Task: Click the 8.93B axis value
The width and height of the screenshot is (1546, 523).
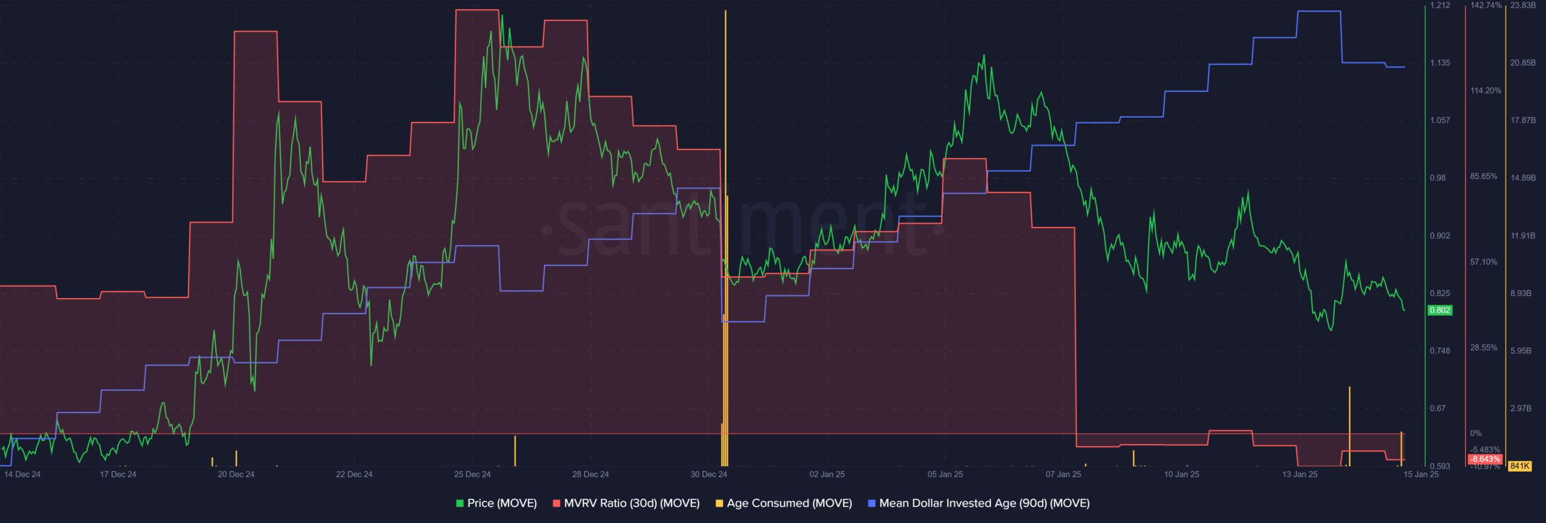Action: click(x=1521, y=293)
